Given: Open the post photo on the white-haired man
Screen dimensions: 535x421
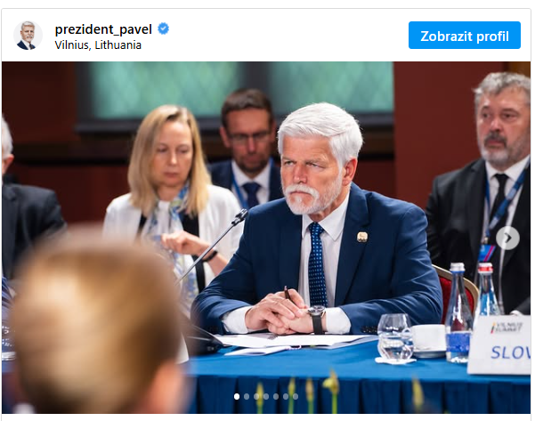Looking at the screenshot, I should coord(317,218).
